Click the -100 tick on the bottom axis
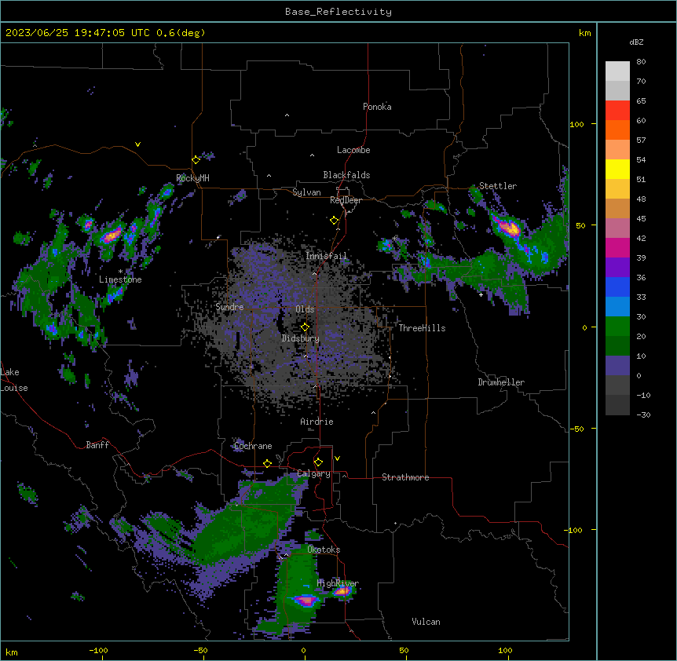The height and width of the screenshot is (661, 677). tap(98, 650)
